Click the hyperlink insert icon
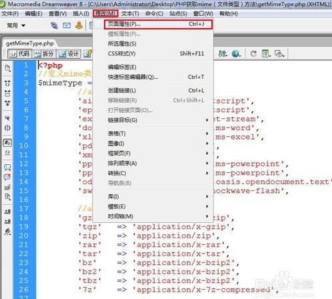Image resolution: width=332 pixels, height=299 pixels. (54, 25)
